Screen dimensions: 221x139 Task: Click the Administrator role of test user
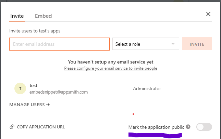pos(147,88)
